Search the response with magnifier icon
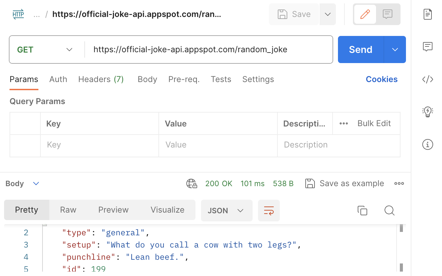The image size is (442, 276). point(389,211)
